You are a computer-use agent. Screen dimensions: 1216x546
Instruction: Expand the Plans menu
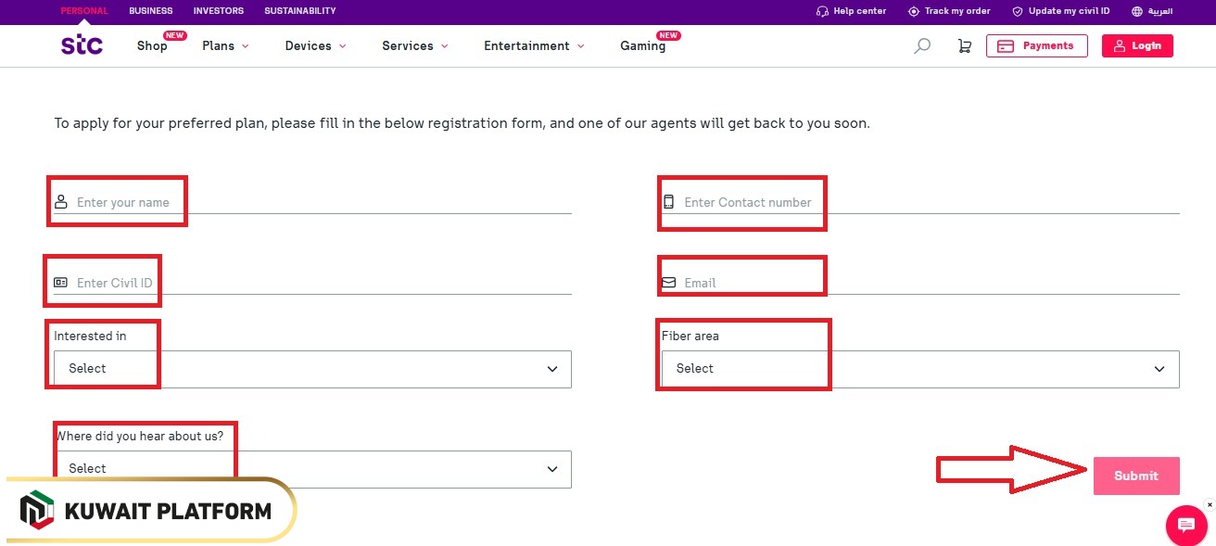[x=225, y=45]
